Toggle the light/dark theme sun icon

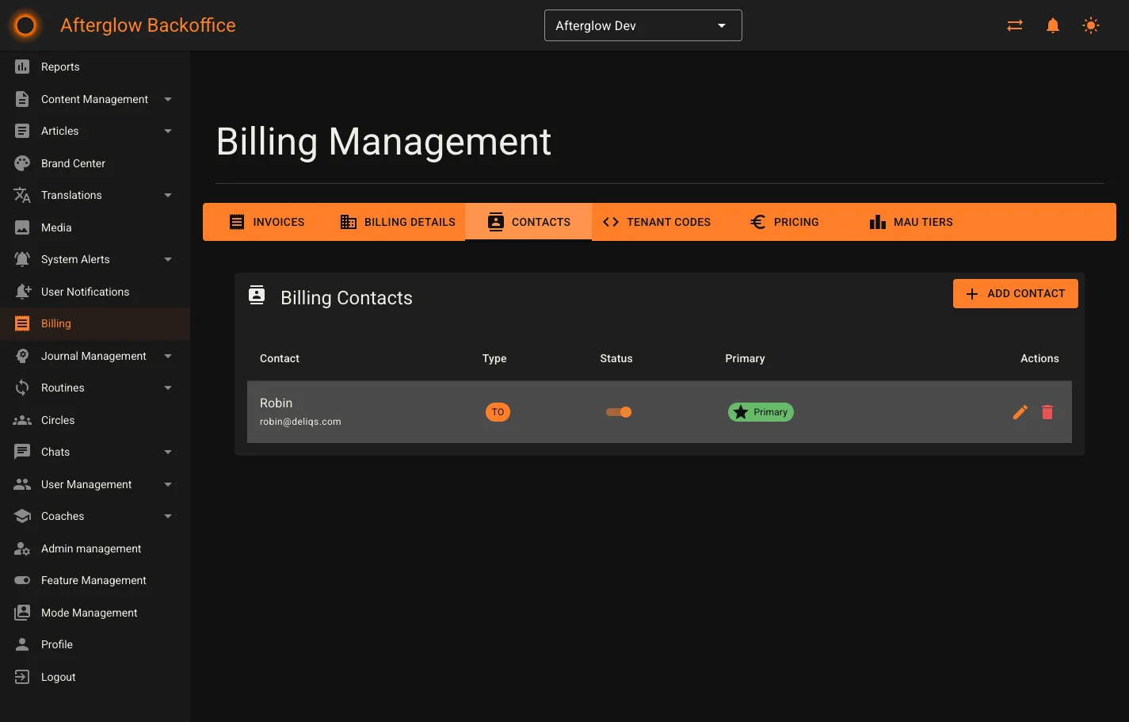[1091, 25]
